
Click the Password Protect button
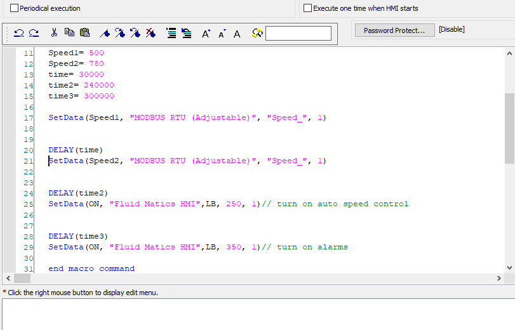click(394, 30)
